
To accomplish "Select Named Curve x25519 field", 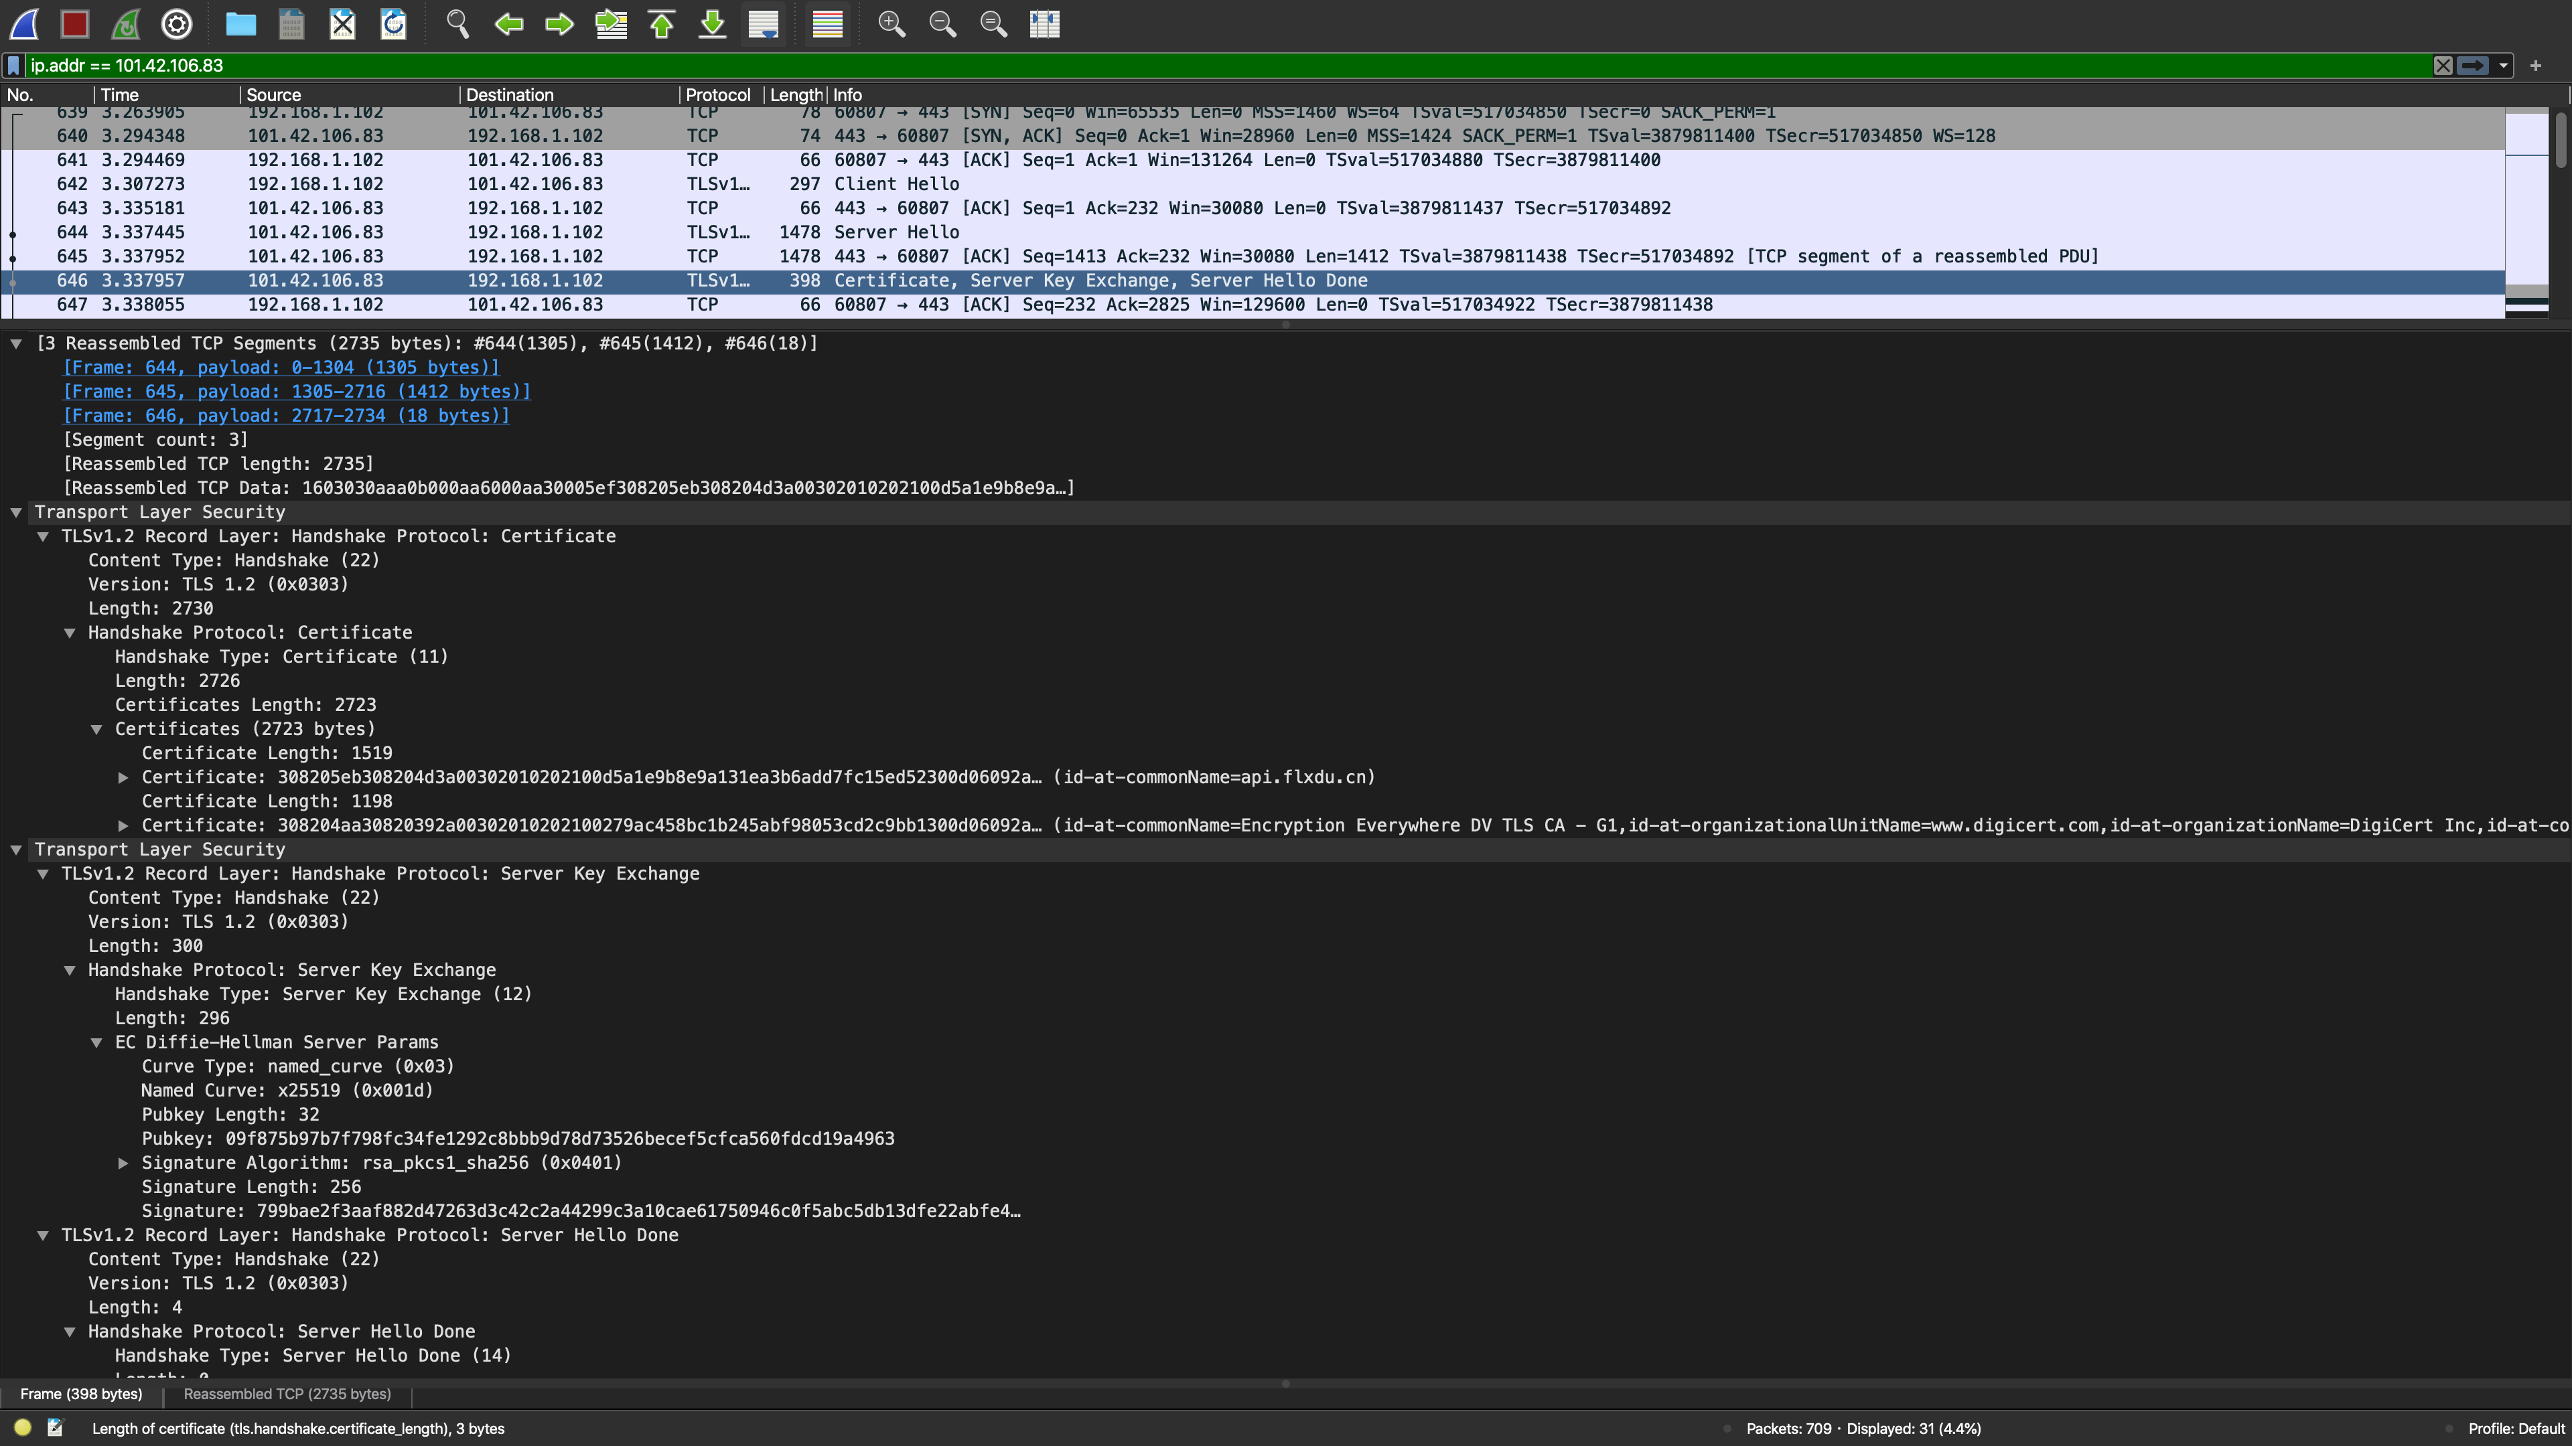I will point(287,1091).
